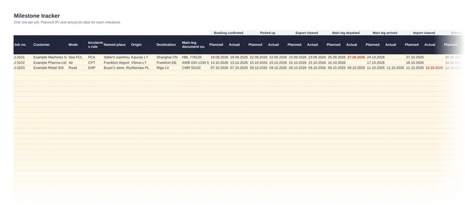465x205 pixels.
Task: Click J-3101 booking confirmed planned date 19.09.2026
Action: [x=220, y=57]
